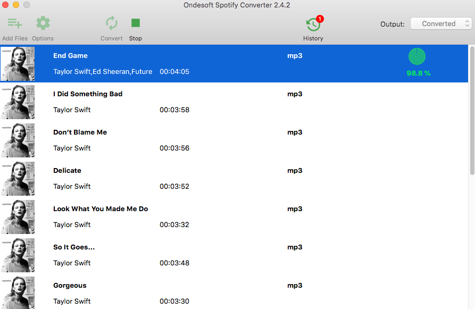Click the 00:03:48 duration value
Image resolution: width=475 pixels, height=309 pixels.
coord(174,263)
